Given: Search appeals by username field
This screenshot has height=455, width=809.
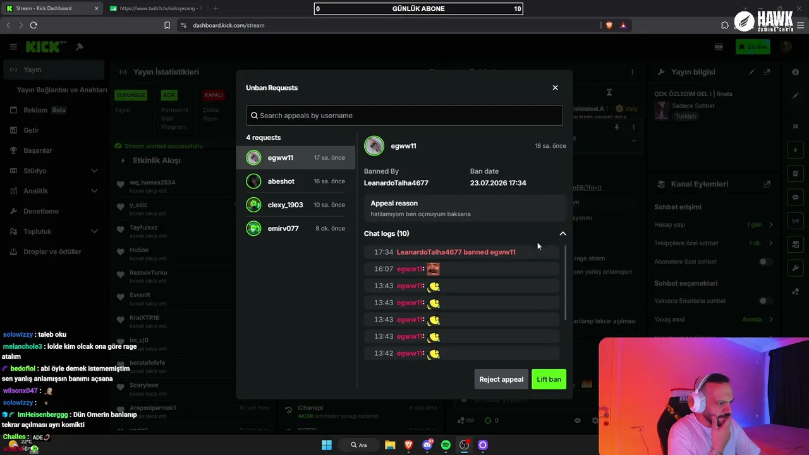Looking at the screenshot, I should click(x=404, y=116).
